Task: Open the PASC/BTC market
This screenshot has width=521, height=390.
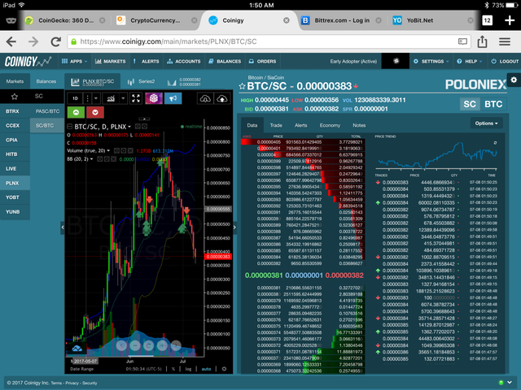Action: tap(47, 111)
